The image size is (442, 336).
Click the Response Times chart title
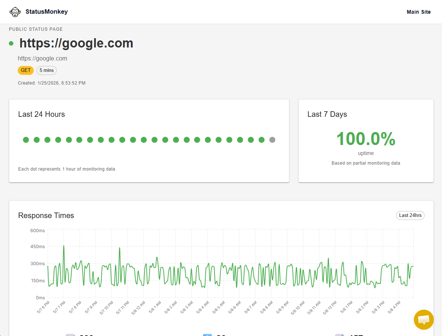pos(46,215)
